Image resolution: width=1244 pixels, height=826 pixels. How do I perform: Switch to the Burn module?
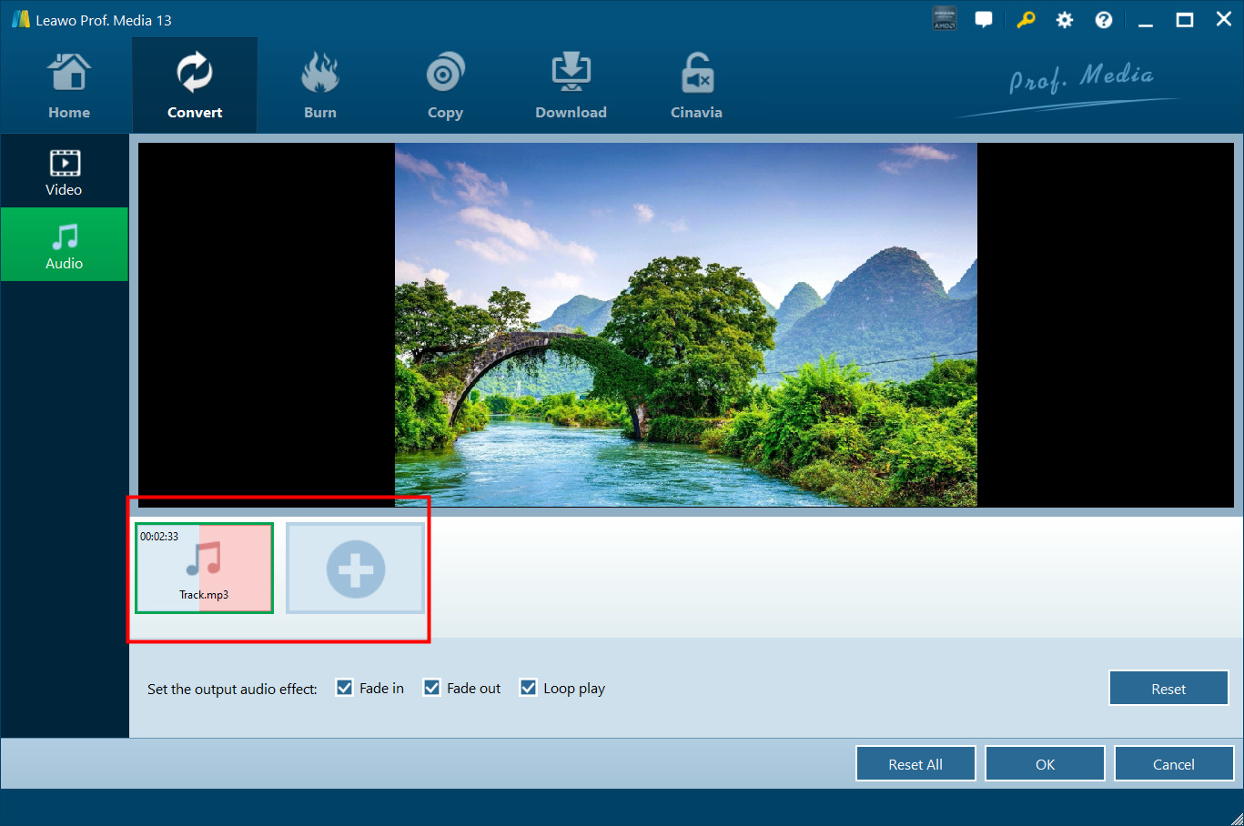pos(319,87)
